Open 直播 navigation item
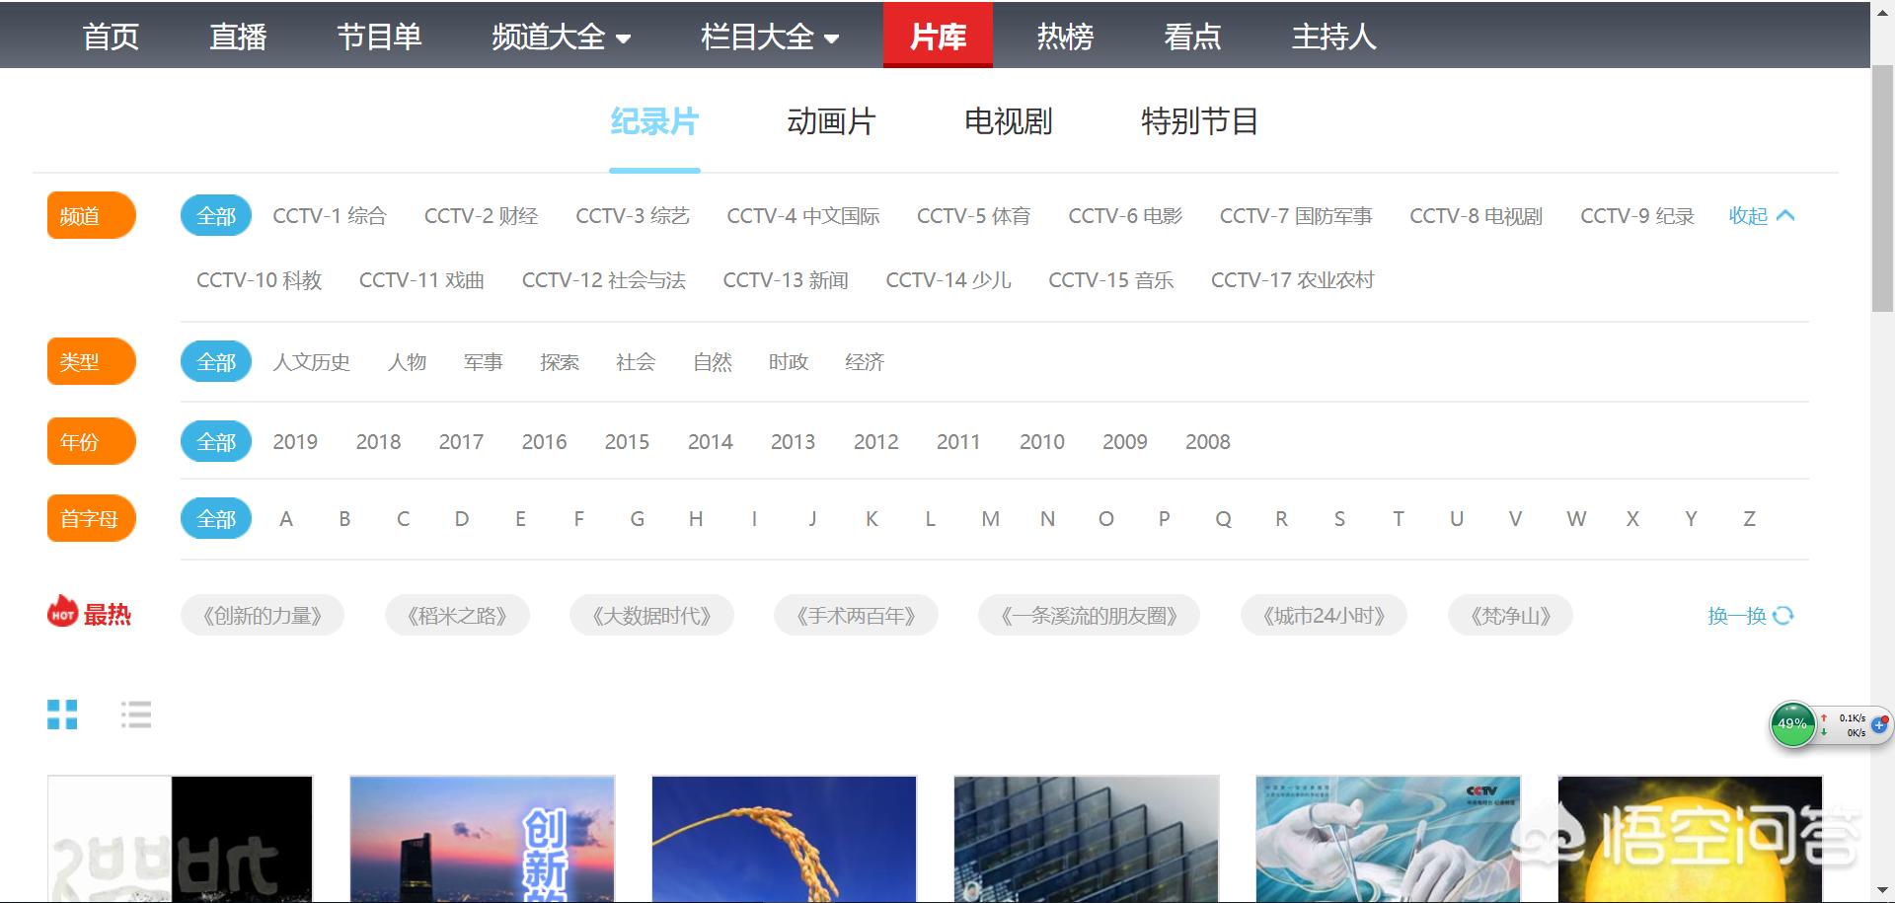Screen dimensions: 1895x903 click(x=238, y=37)
